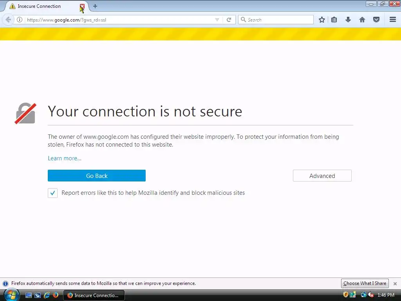
Task: Go back using the toolbar arrow
Action: tap(8, 20)
